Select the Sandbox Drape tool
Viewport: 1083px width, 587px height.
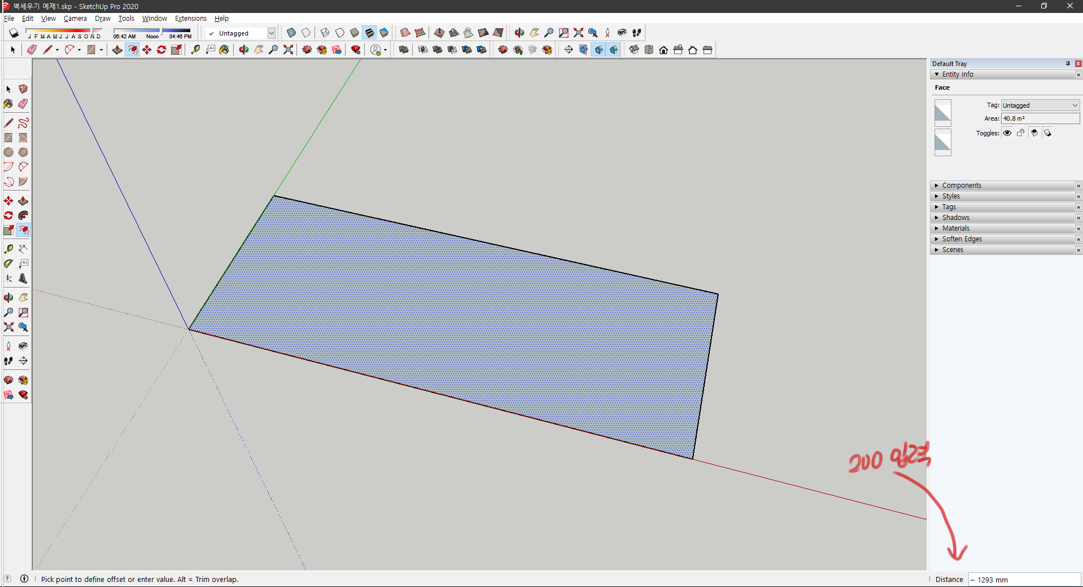(468, 33)
